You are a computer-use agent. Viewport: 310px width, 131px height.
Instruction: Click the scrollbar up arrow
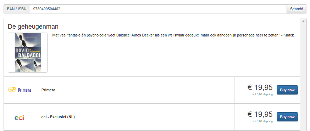(x=304, y=21)
